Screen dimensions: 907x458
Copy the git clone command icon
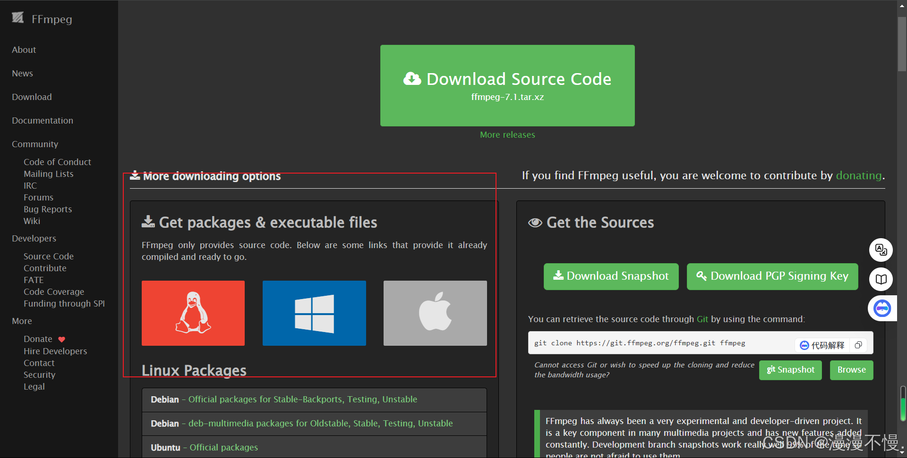tap(858, 345)
